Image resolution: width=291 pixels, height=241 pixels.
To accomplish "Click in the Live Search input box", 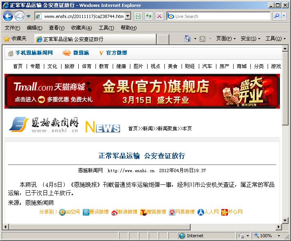I will (221, 16).
